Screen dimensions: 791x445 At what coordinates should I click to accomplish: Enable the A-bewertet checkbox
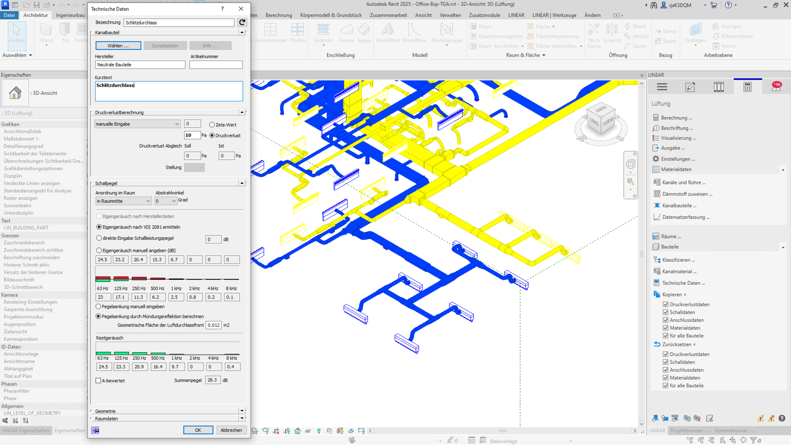point(98,380)
